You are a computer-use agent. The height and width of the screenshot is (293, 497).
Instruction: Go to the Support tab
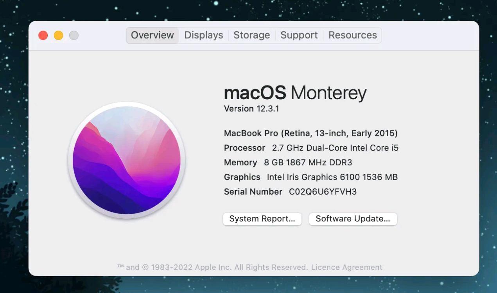[299, 35]
